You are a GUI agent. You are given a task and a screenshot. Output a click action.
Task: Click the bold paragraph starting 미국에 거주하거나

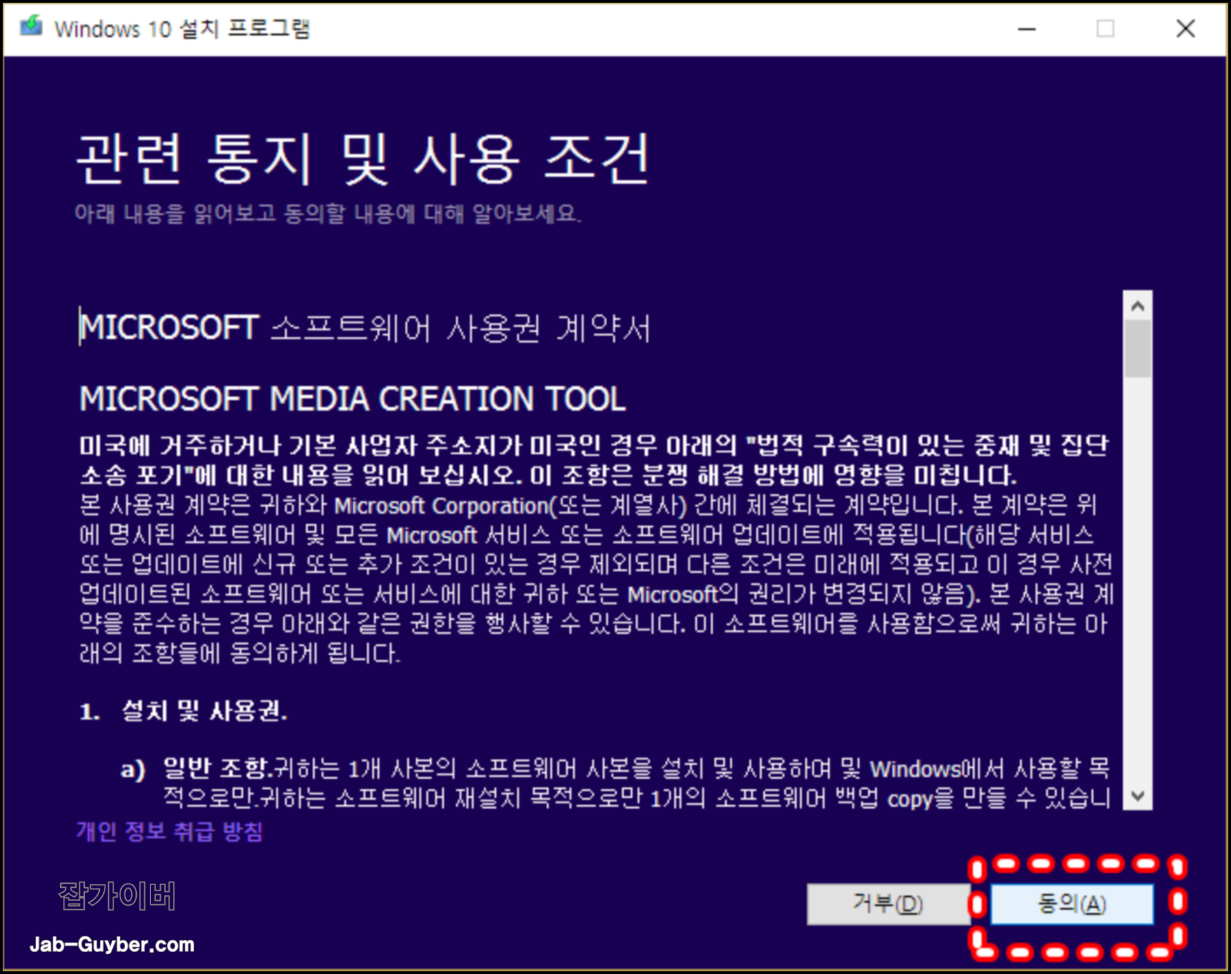(594, 460)
